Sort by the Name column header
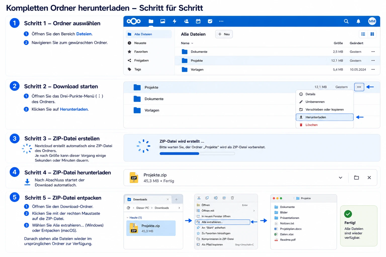Viewport: 386px width, 257px height. pyautogui.click(x=187, y=43)
